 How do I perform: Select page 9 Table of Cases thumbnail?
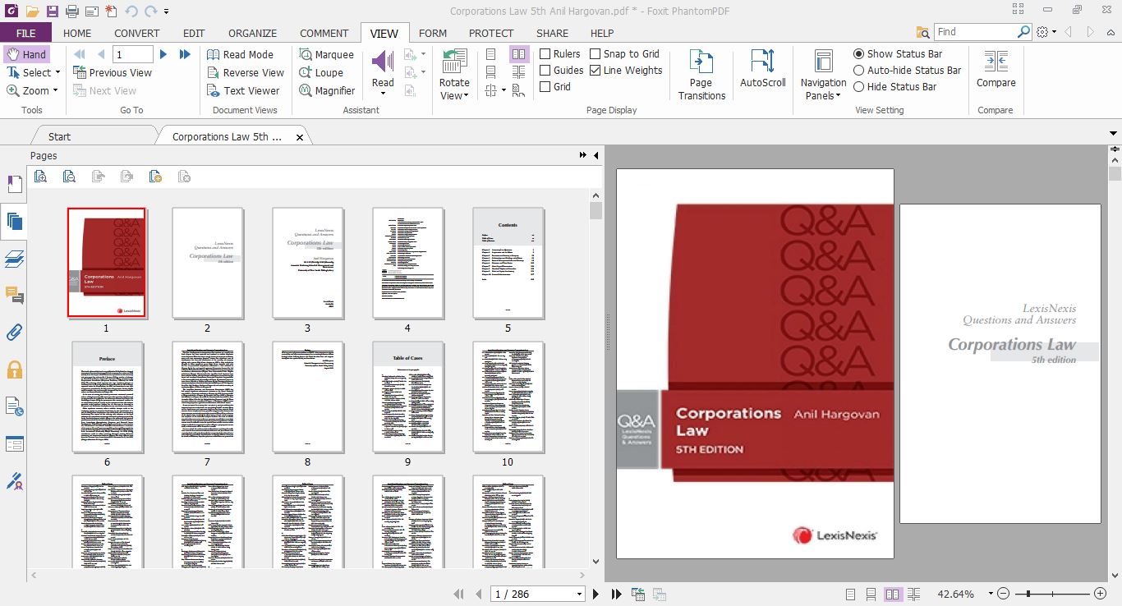click(407, 397)
